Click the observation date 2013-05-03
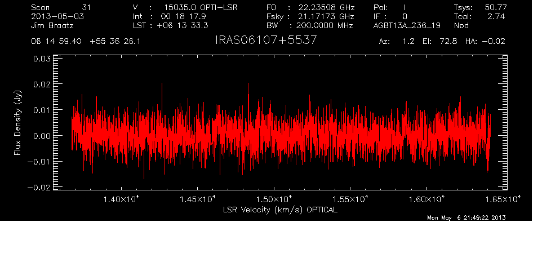This screenshot has height=276, width=542. [x=57, y=16]
